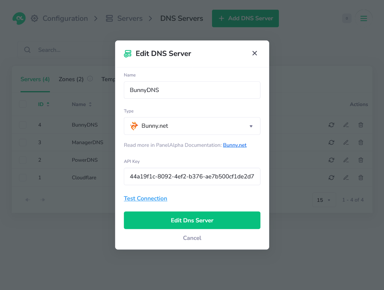Click the previous page arrow
This screenshot has width=384, height=290.
(28, 200)
